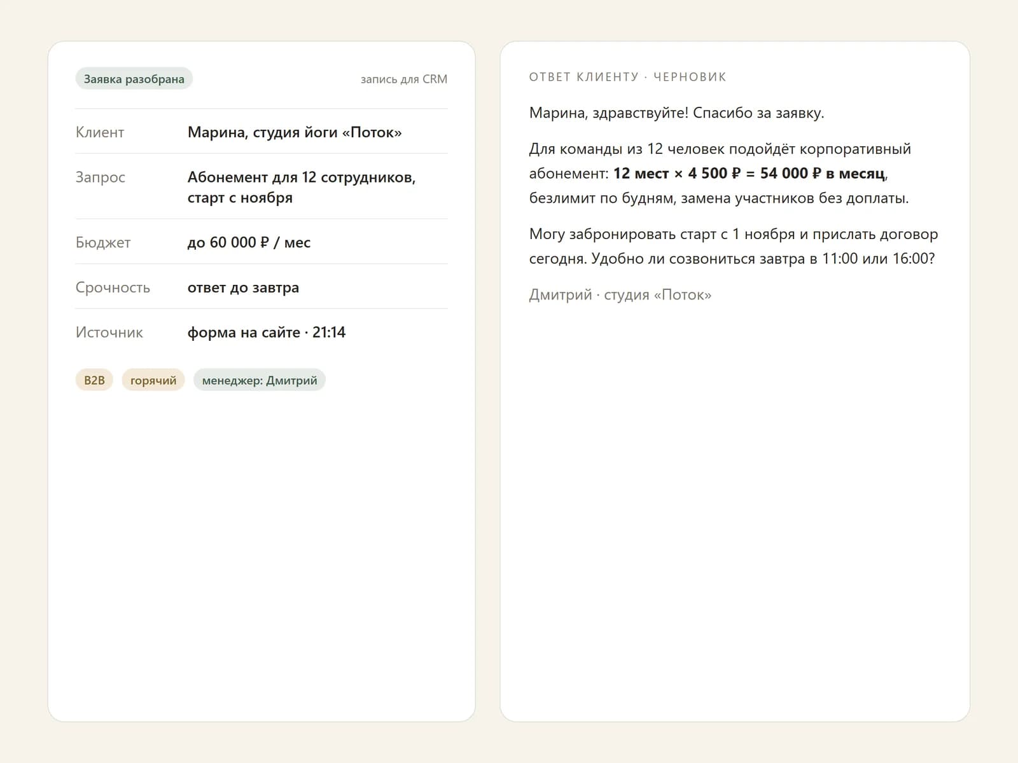Image resolution: width=1018 pixels, height=763 pixels.
Task: Click the «запись для CRM» label
Action: point(403,79)
